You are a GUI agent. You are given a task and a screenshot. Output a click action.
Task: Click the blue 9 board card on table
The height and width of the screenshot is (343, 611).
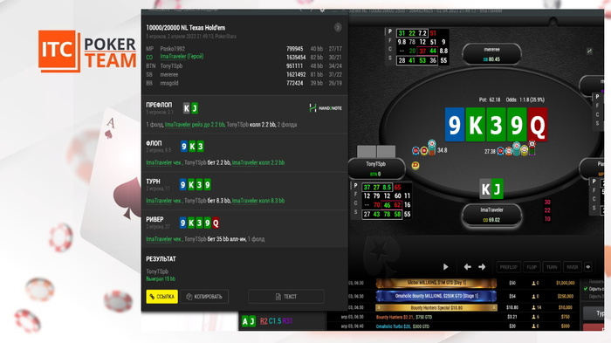tap(455, 125)
